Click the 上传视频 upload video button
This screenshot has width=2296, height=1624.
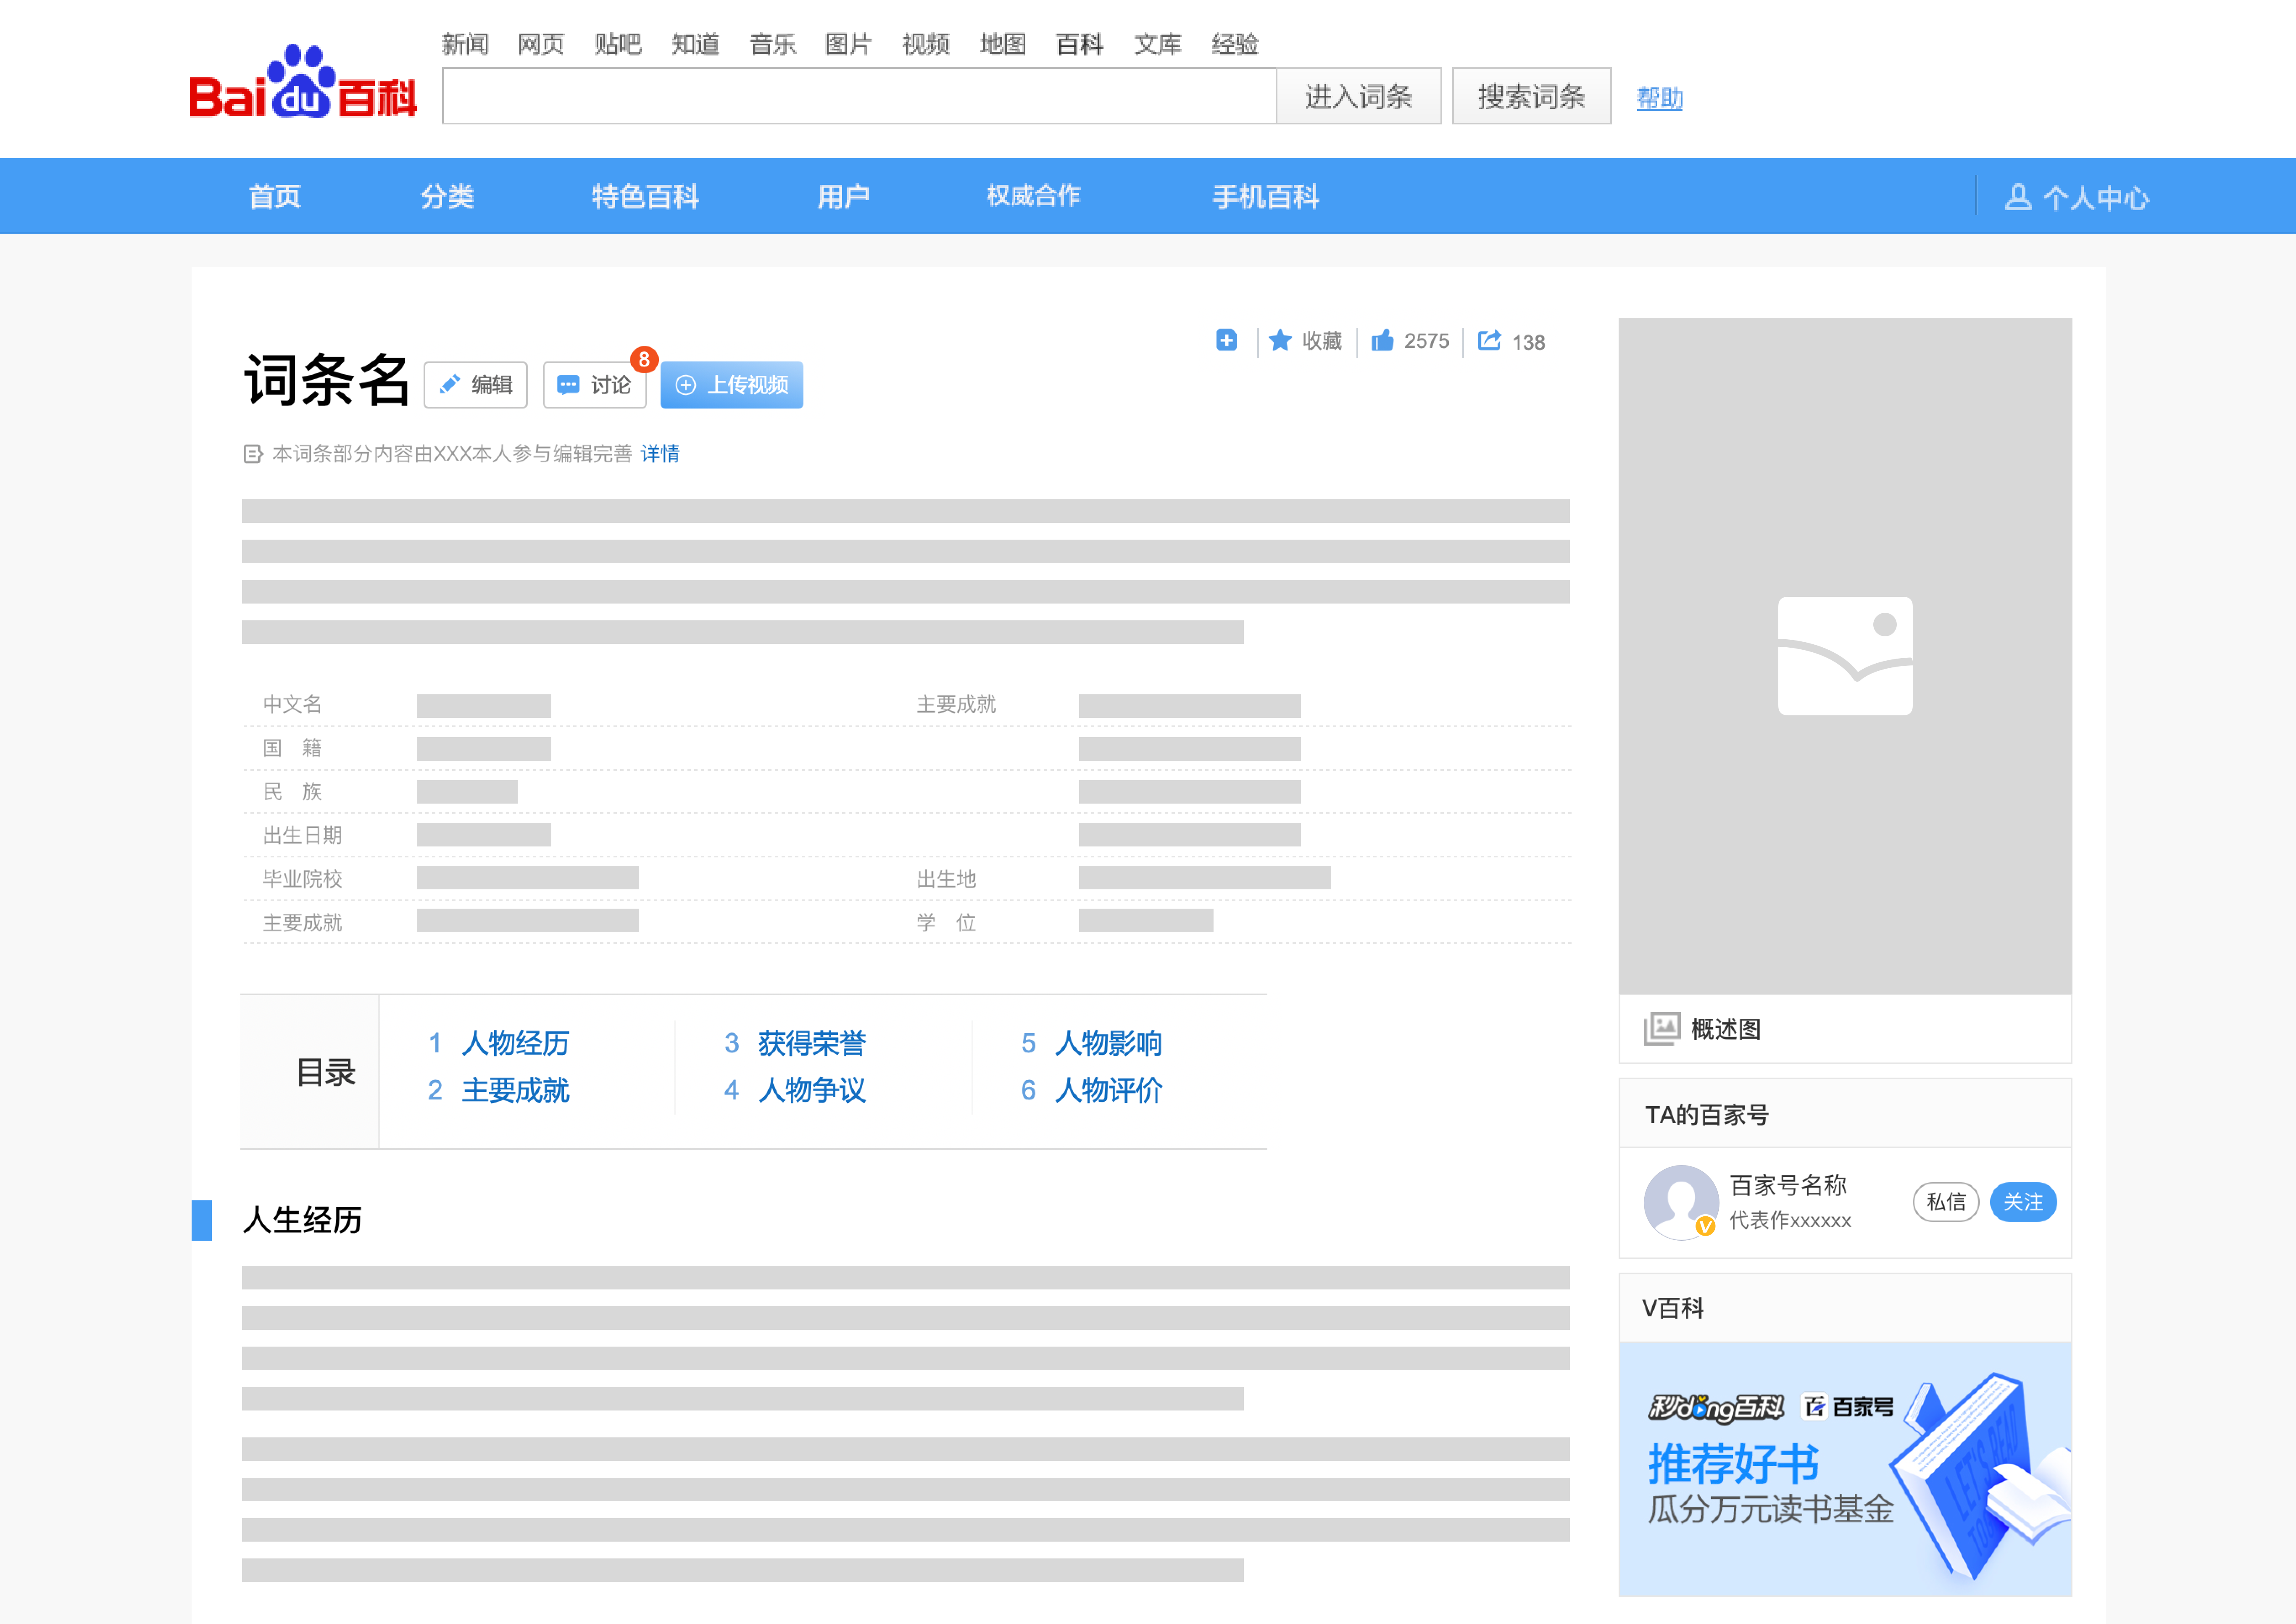pos(732,385)
